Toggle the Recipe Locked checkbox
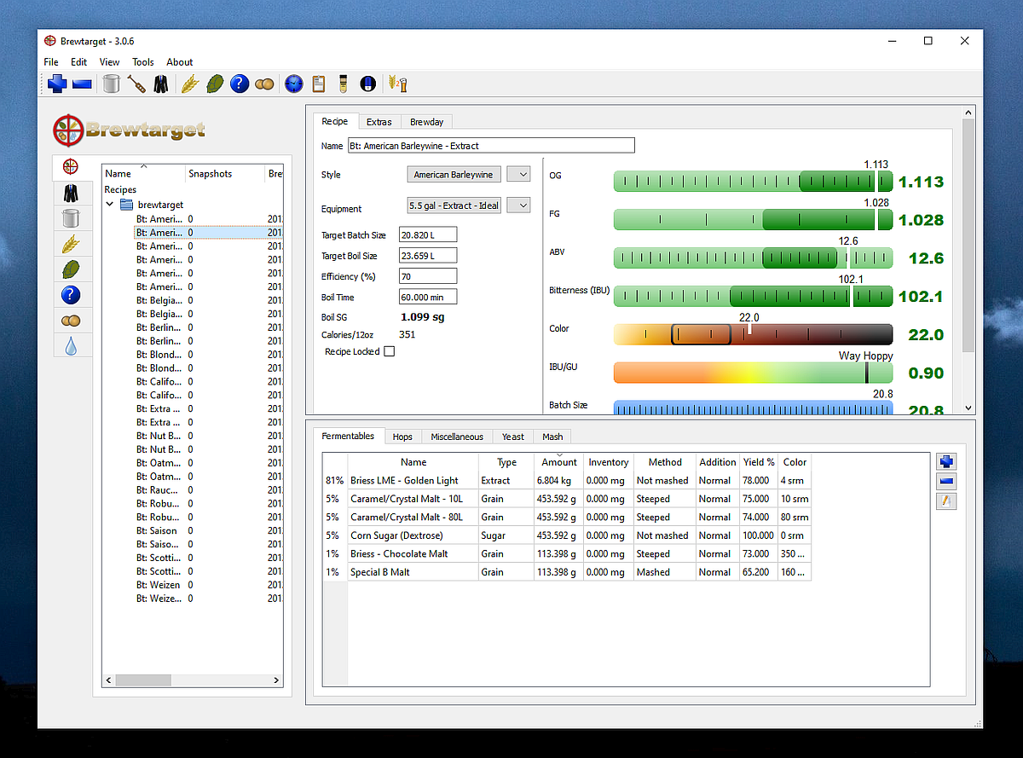This screenshot has height=758, width=1023. coord(390,351)
